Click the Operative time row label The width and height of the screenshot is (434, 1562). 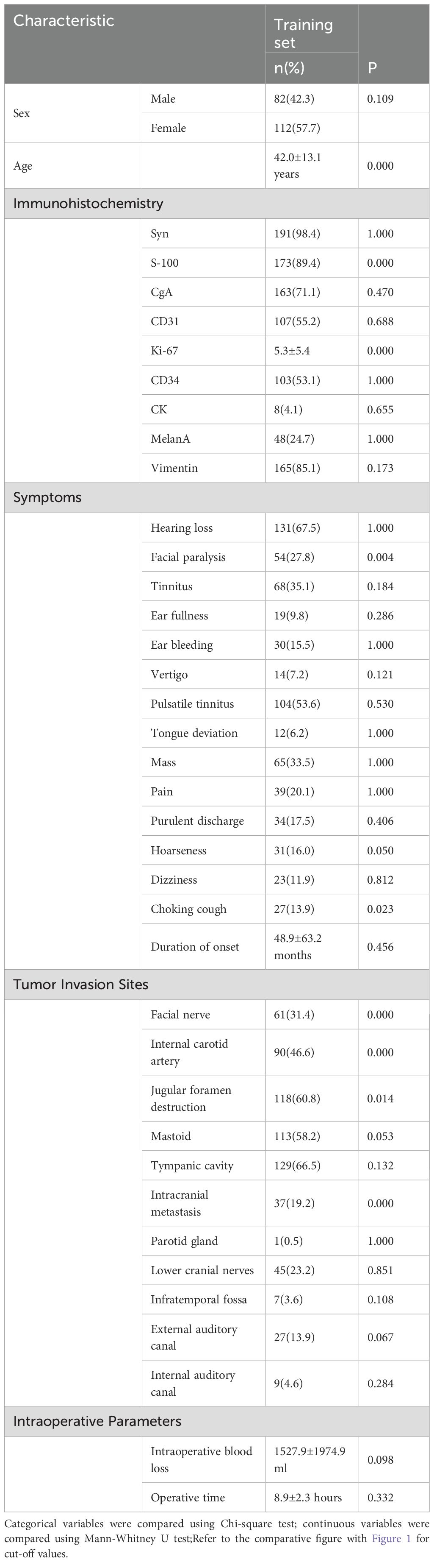pos(188,1498)
